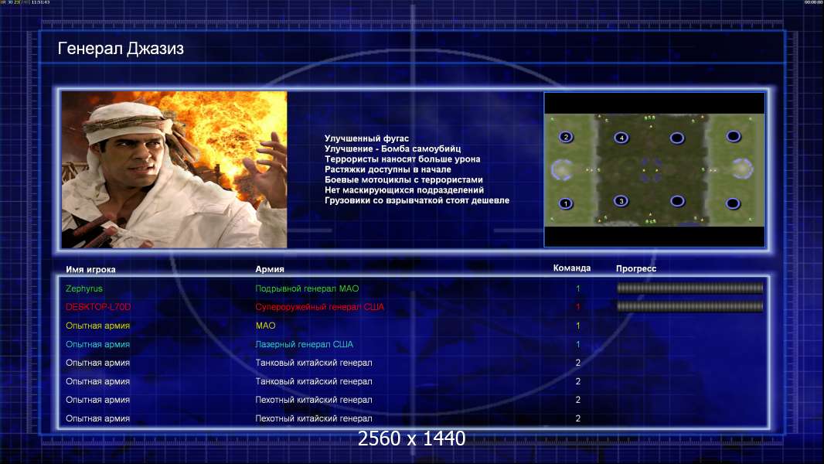Click start position marker 3 on the minimap
Viewport: 824px width, 464px height.
621,201
